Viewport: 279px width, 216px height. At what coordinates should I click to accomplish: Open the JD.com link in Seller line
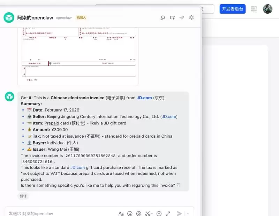pos(169,116)
